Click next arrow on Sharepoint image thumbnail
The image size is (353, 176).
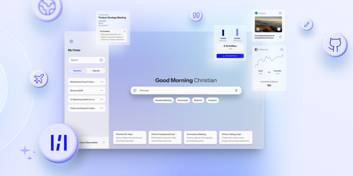point(279,29)
